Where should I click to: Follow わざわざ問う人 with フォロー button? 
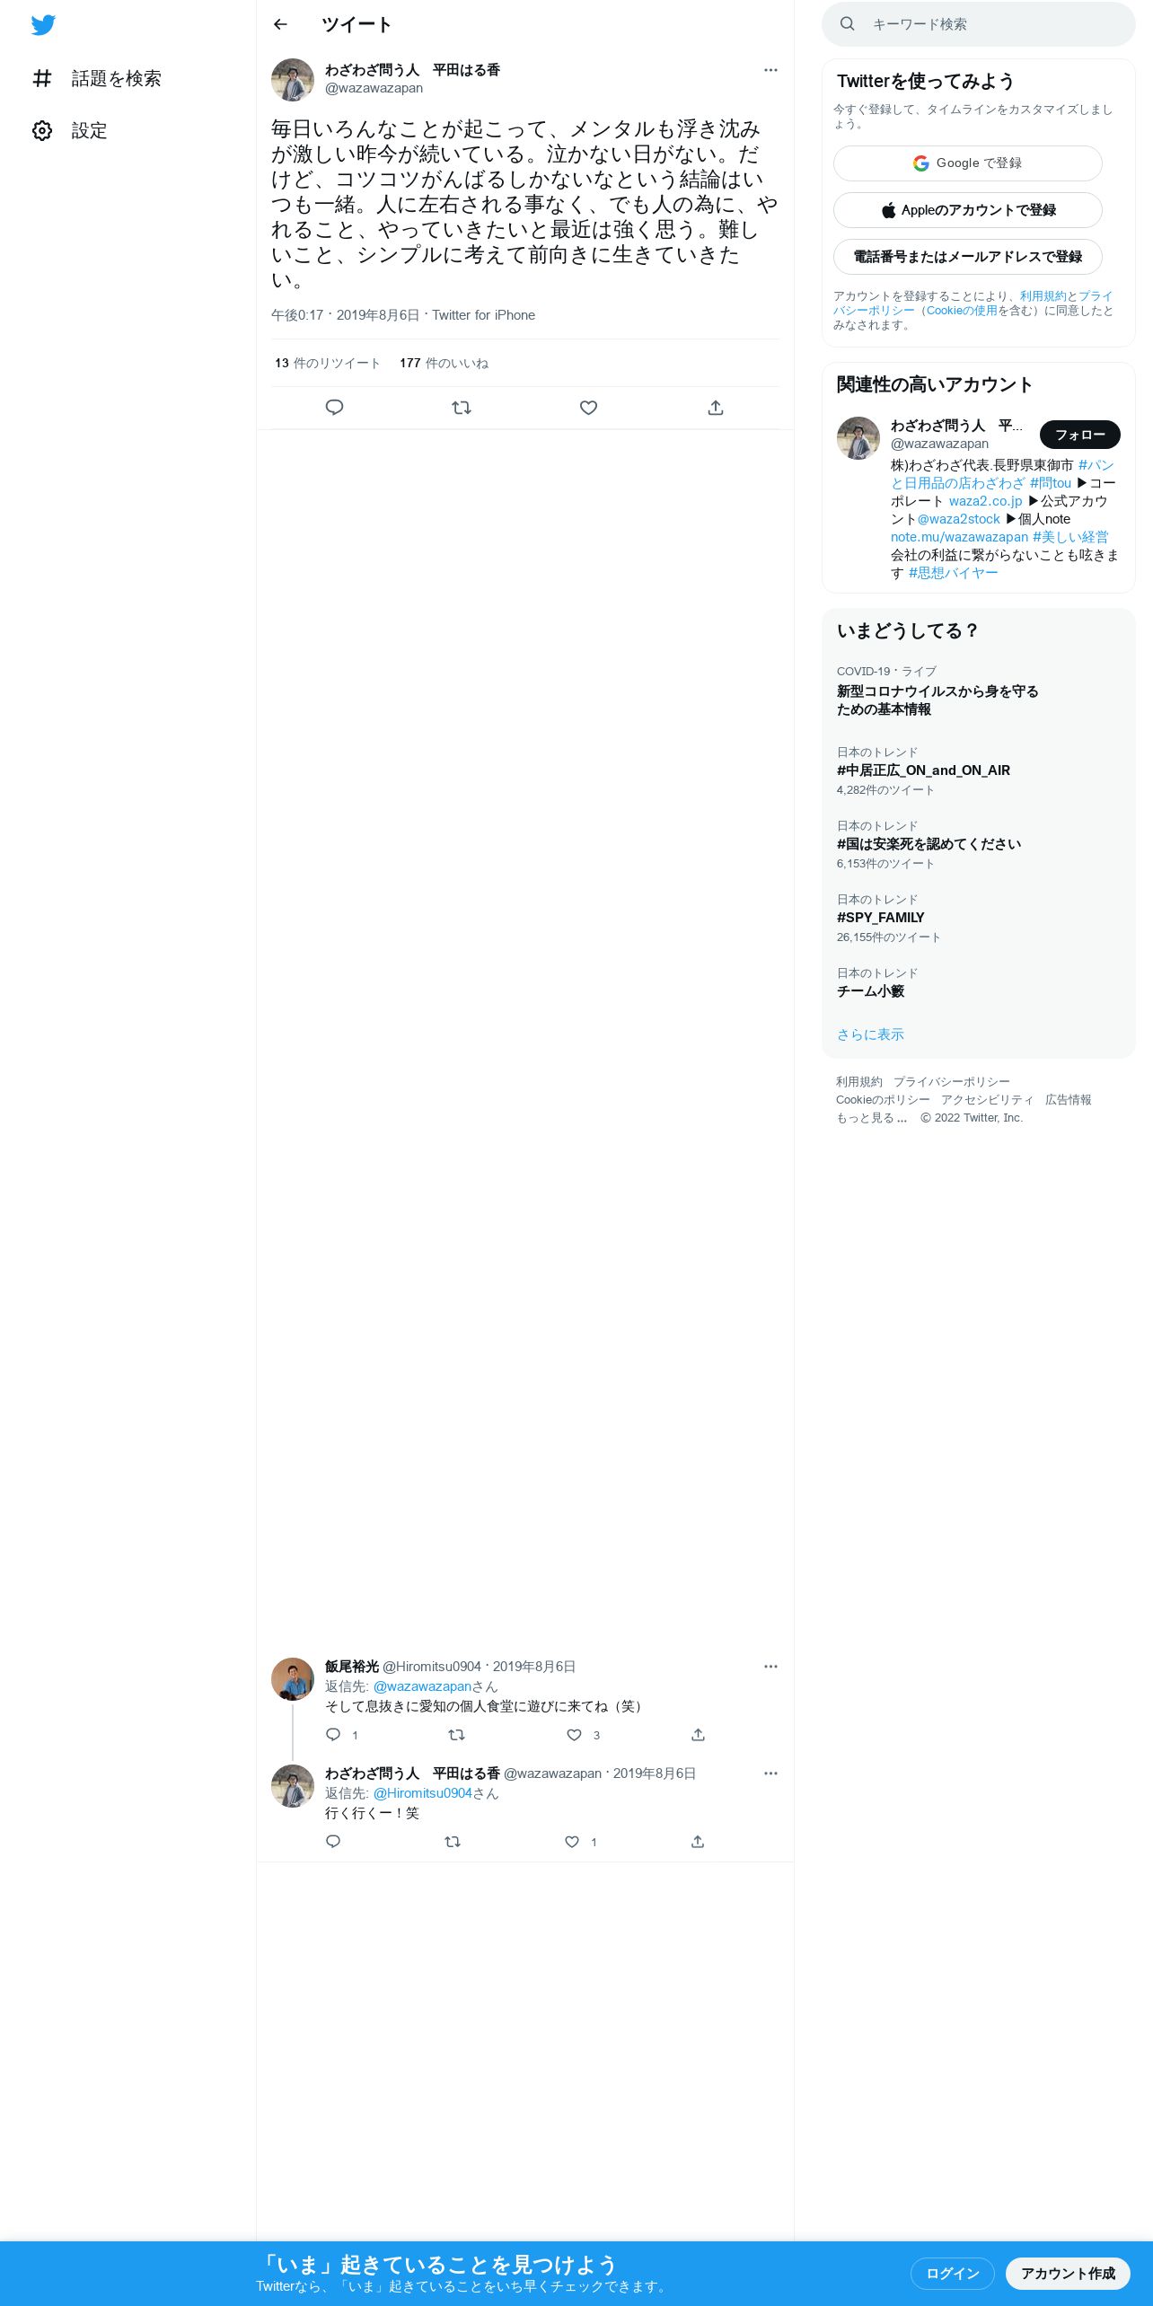[x=1080, y=435]
